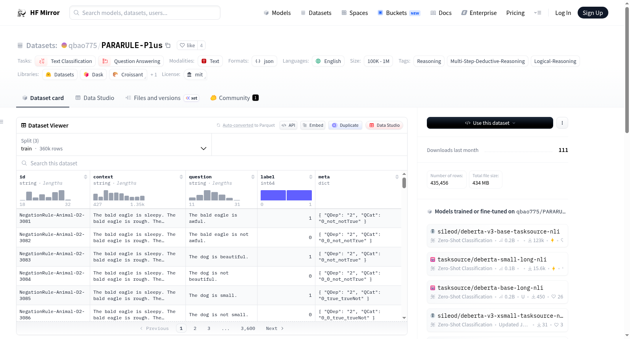Open the Auto-converted link
630x339 pixels.
[238, 125]
